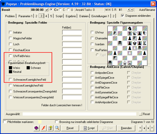Enable the UWnur checkbox
The height and width of the screenshot is (134, 157).
click(92, 32)
